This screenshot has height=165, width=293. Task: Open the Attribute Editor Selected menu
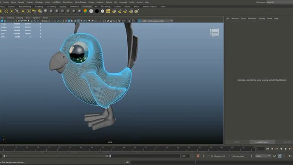tap(235, 18)
